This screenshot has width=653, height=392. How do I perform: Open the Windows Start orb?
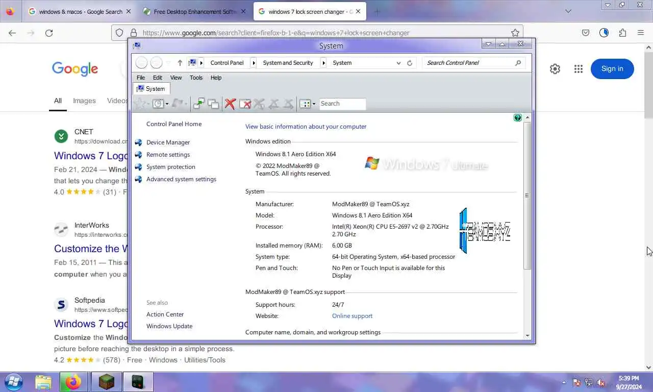13,382
